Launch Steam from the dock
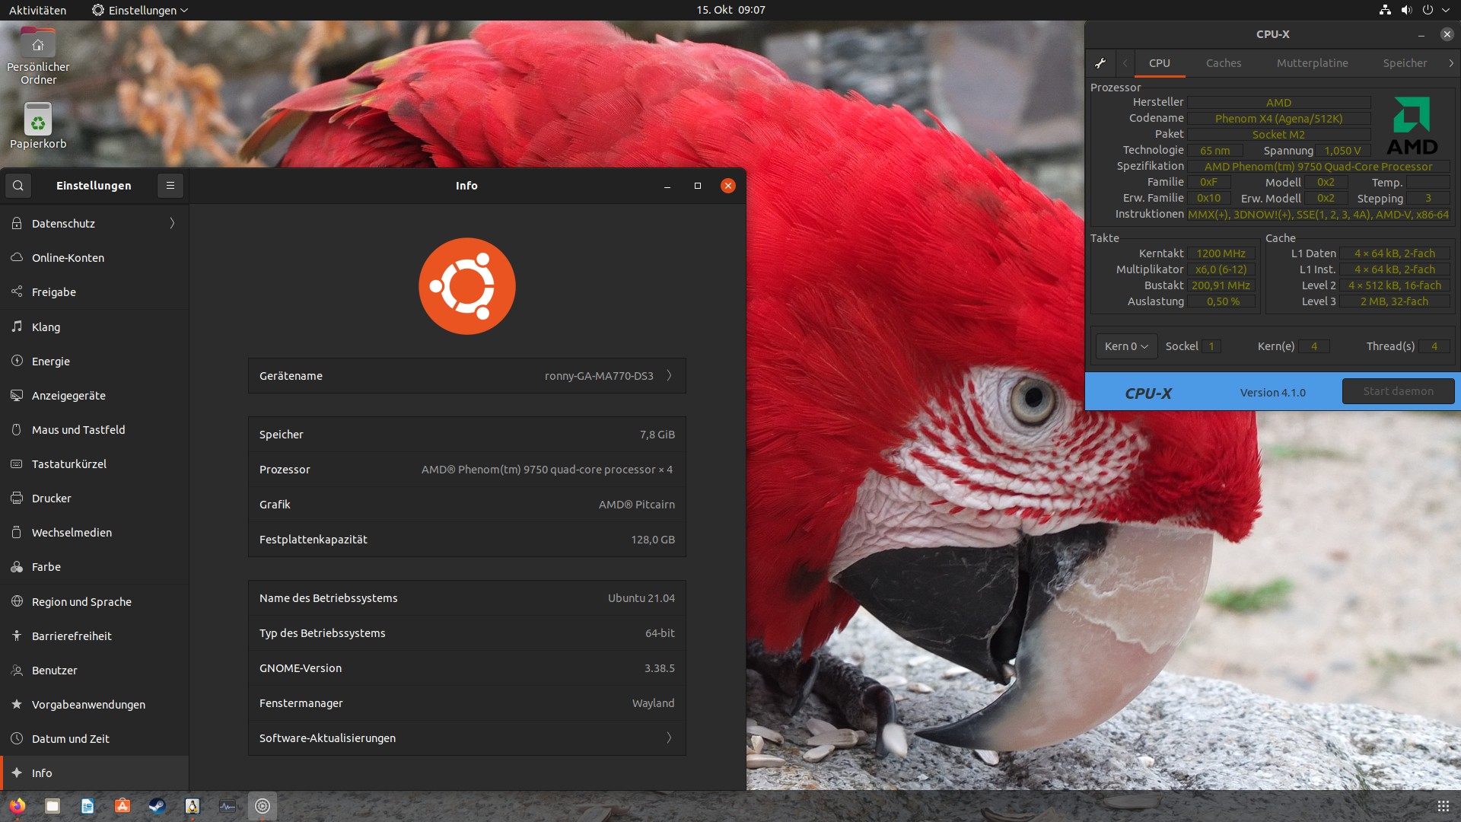Screen dimensions: 1461x822 click(157, 806)
